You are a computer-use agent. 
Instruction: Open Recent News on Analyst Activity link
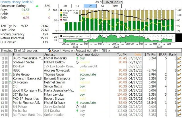tap(74, 50)
